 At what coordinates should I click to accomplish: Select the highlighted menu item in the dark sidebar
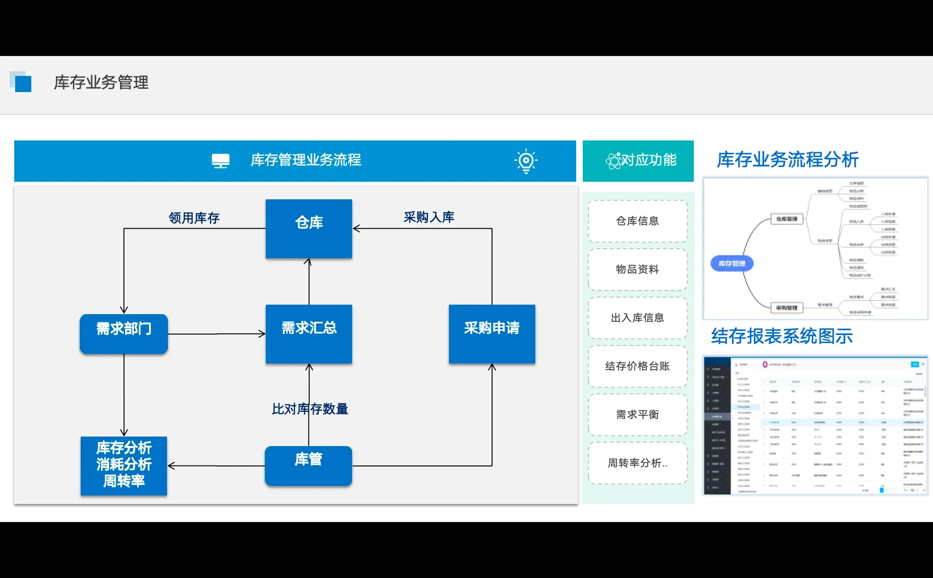point(717,417)
